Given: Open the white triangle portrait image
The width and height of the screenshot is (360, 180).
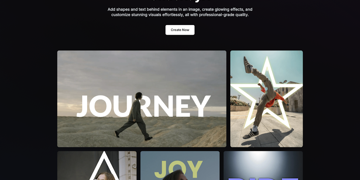Looking at the screenshot, I should pyautogui.click(x=97, y=166).
